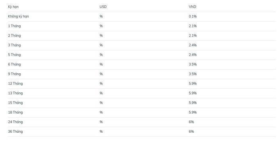278x143 pixels.
Task: Click the VND rate for 18 Tháng
Action: click(x=193, y=112)
